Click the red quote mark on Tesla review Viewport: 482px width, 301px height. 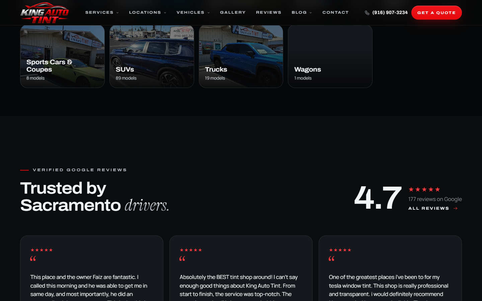tap(332, 259)
